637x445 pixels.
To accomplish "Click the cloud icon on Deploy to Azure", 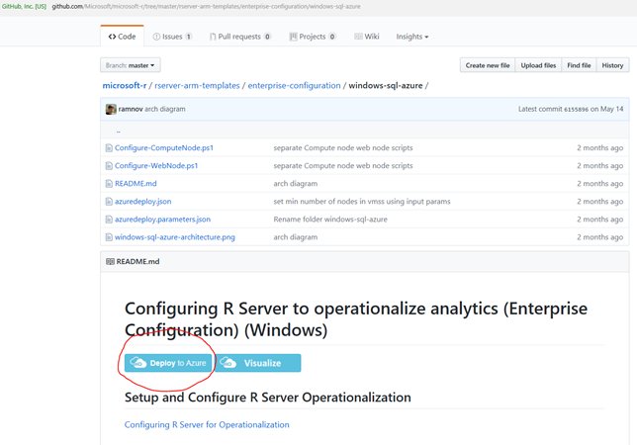I will pos(138,363).
